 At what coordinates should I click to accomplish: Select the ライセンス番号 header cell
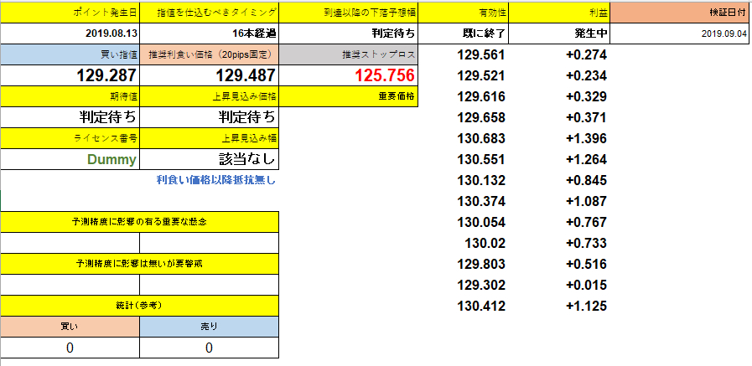point(70,138)
